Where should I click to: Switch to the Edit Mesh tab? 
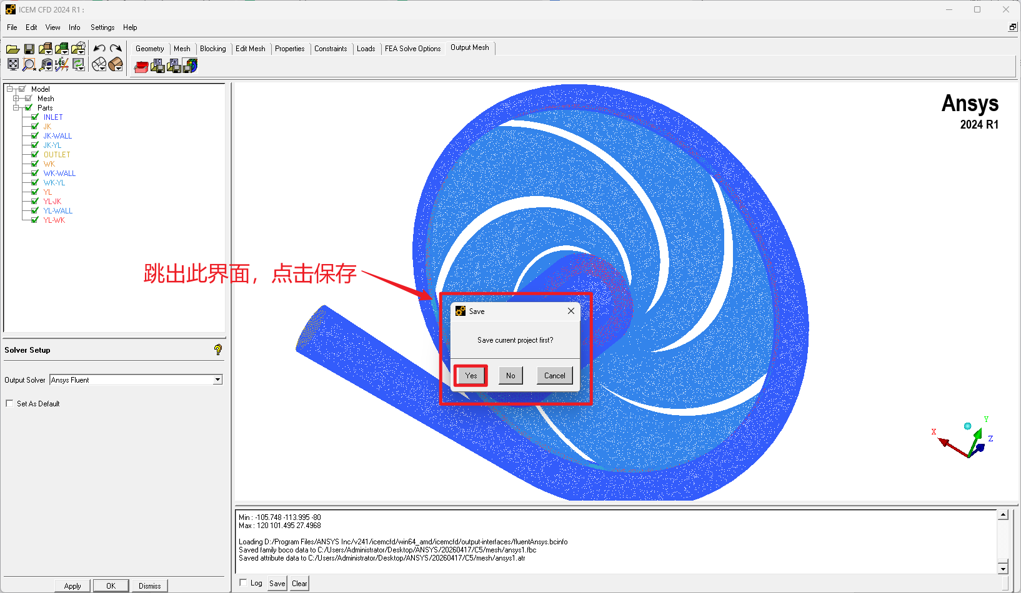point(251,49)
